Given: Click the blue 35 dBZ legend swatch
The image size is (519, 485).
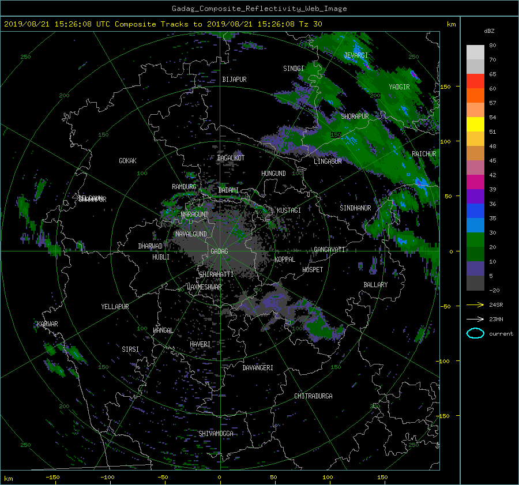Looking at the screenshot, I should coord(475,210).
